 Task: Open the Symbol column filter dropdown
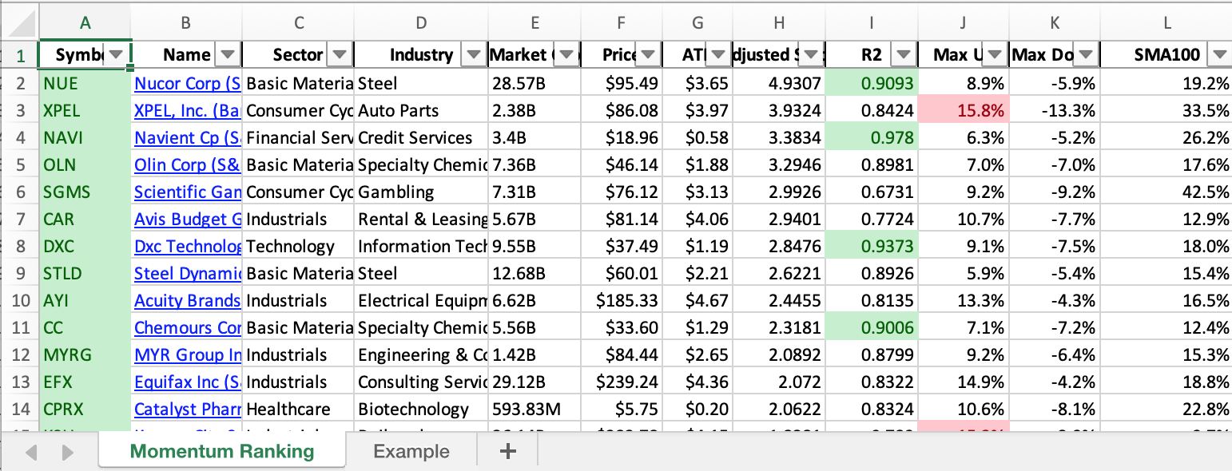click(x=117, y=55)
